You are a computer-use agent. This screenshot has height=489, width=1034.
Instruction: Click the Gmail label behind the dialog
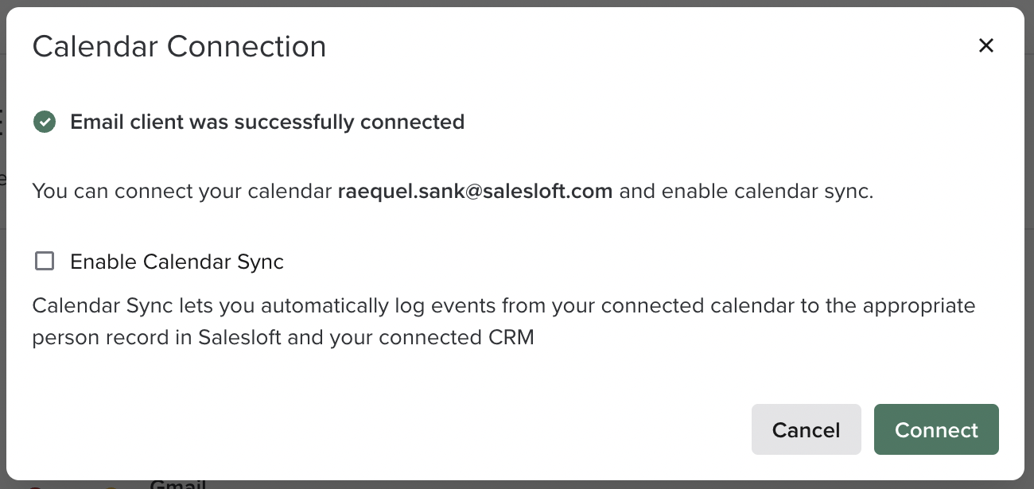click(178, 484)
